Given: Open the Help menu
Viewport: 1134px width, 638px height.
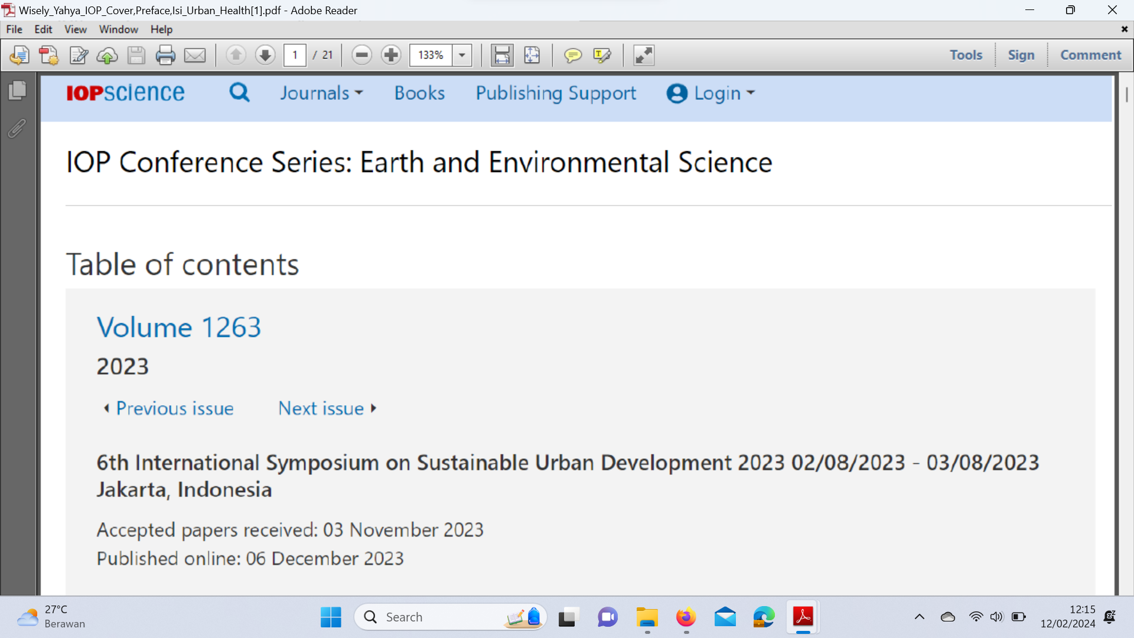Looking at the screenshot, I should click(161, 29).
